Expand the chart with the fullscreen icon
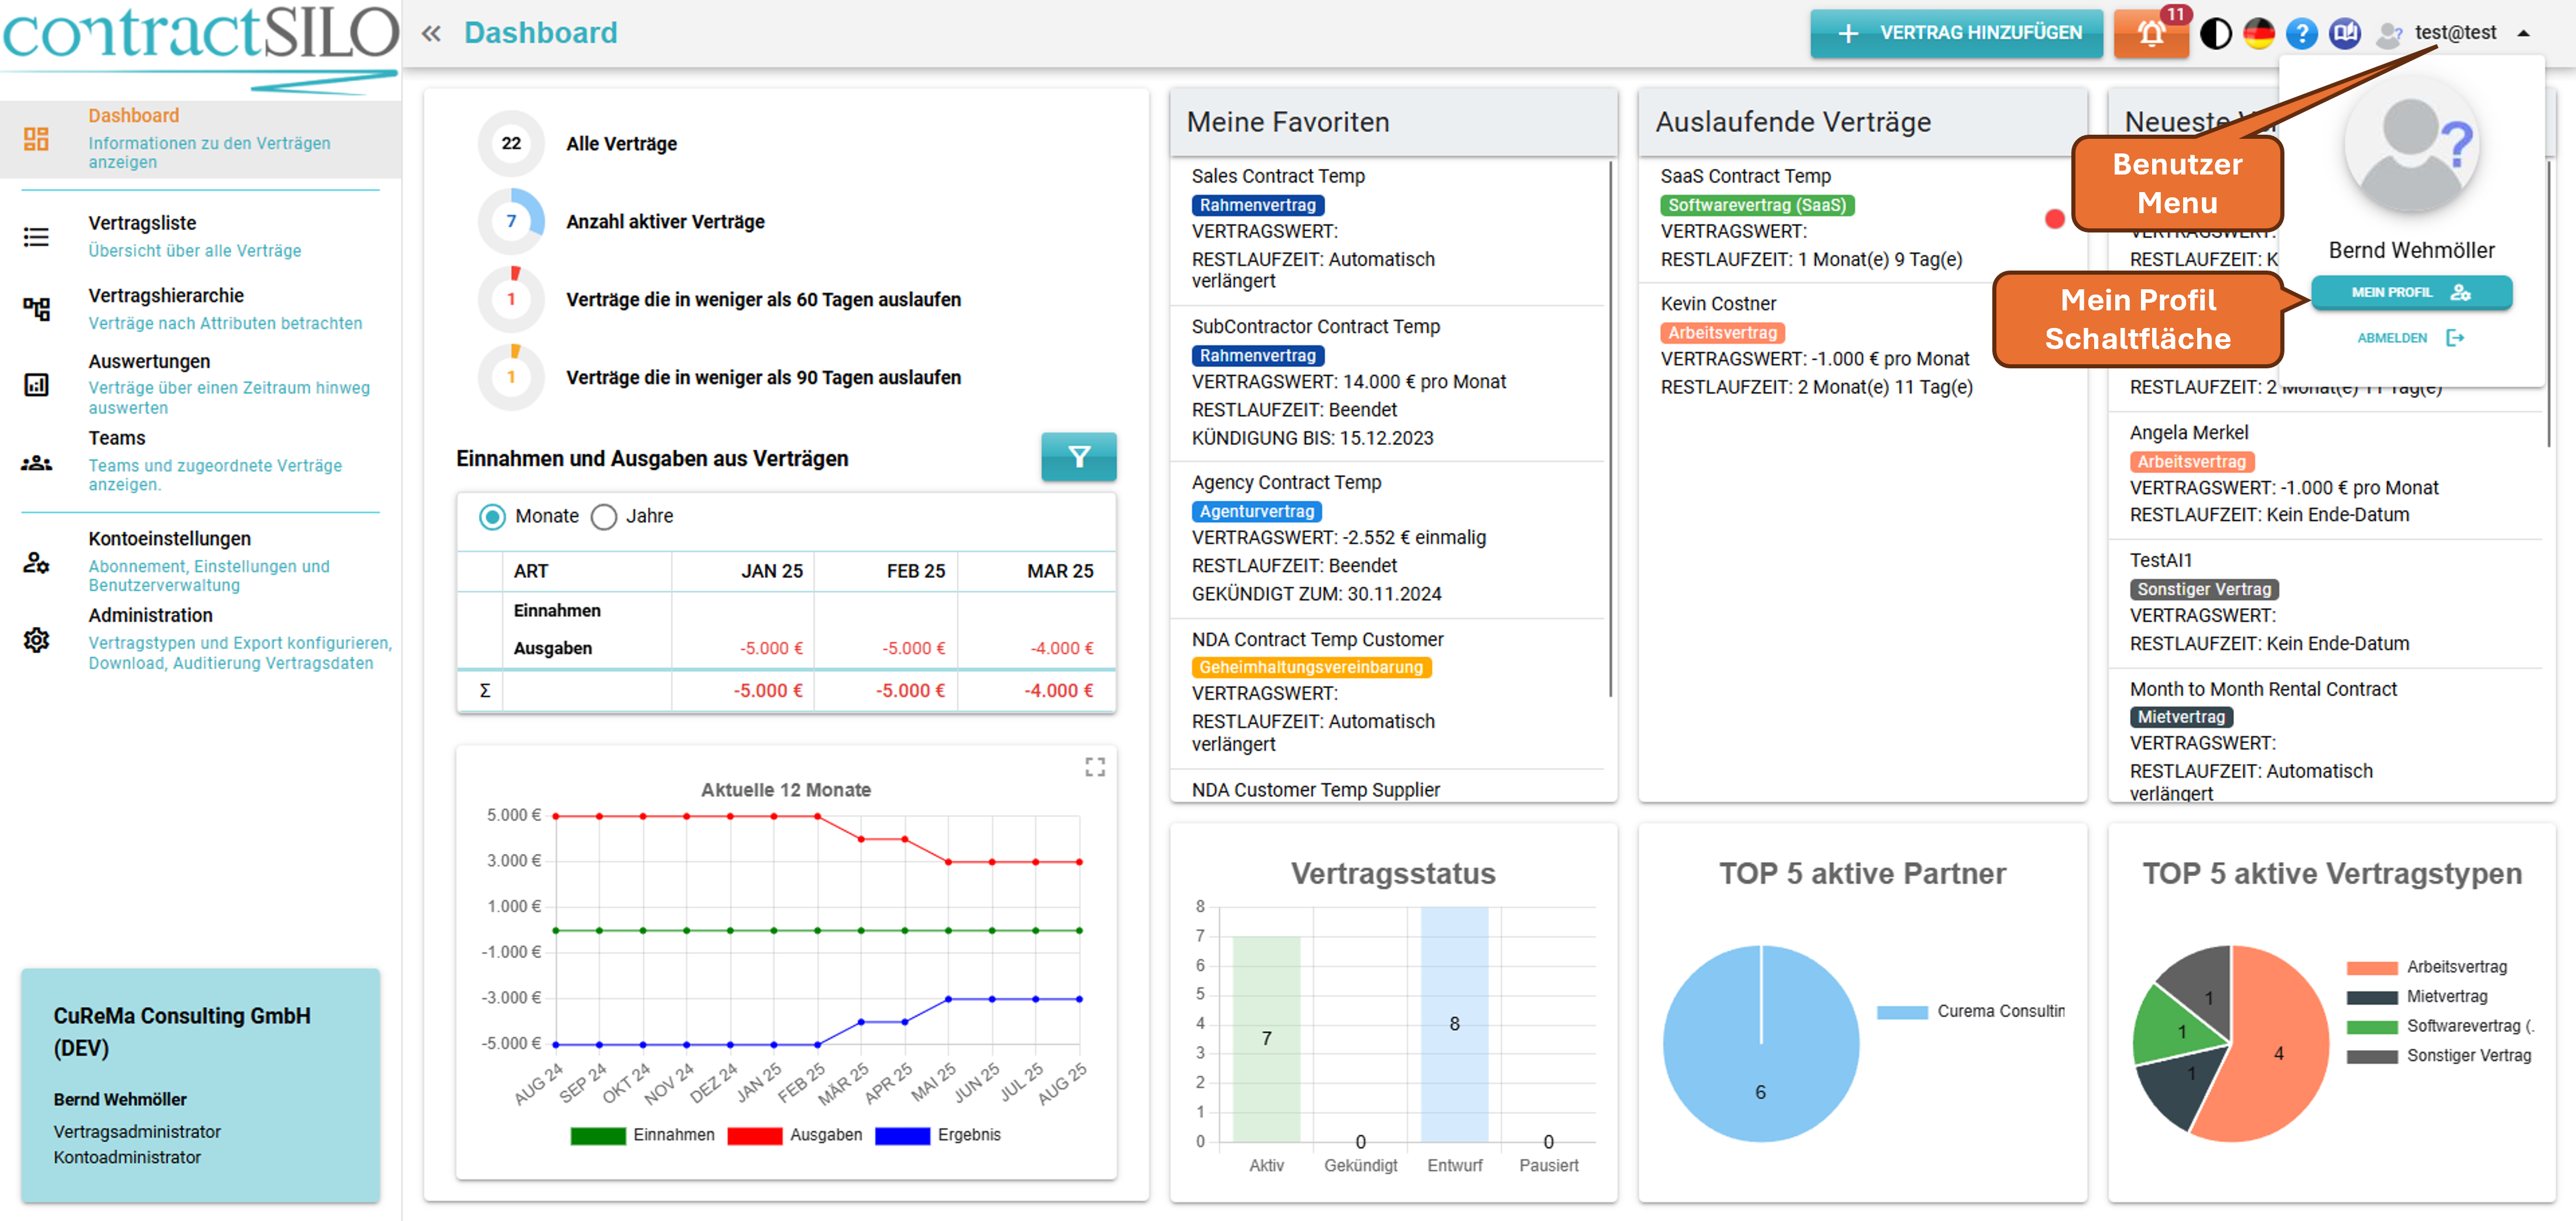Viewport: 2576px width, 1221px height. [x=1095, y=767]
